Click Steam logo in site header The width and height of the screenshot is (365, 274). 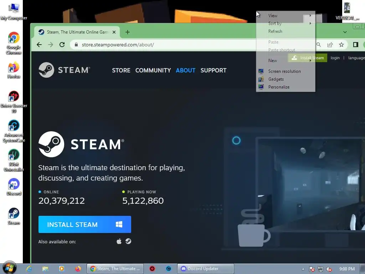coord(64,70)
